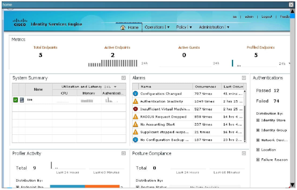Click the page scrollbar down arrow
The image size is (297, 190).
(x=293, y=184)
